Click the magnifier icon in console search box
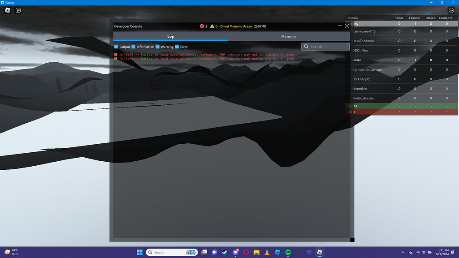459x258 pixels. (x=306, y=46)
